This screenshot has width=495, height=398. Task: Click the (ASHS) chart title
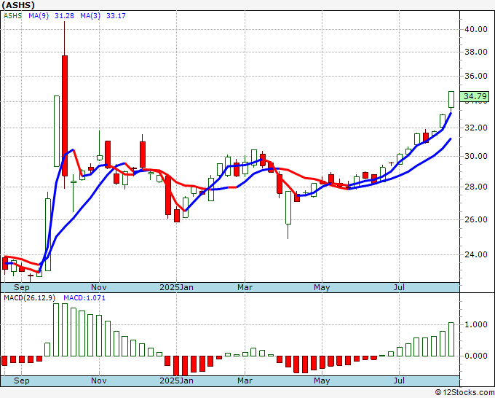coord(18,5)
